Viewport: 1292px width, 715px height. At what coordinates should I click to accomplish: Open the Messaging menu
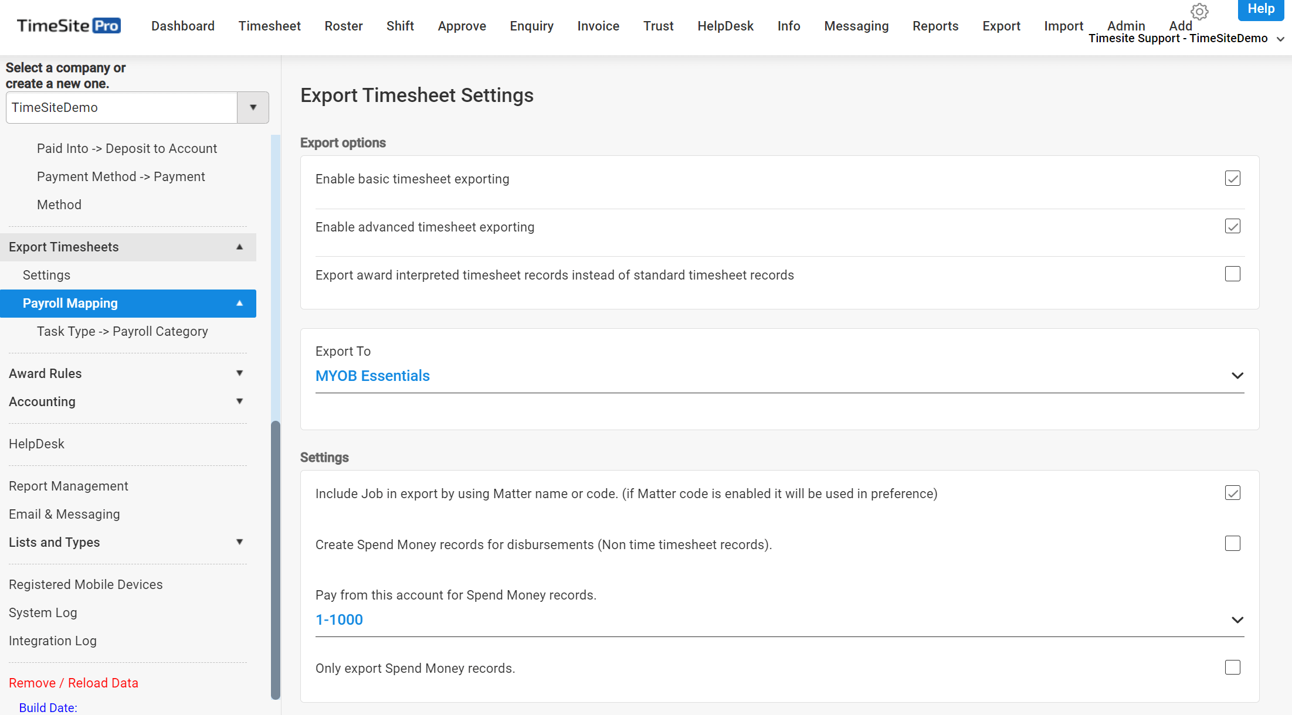856,26
